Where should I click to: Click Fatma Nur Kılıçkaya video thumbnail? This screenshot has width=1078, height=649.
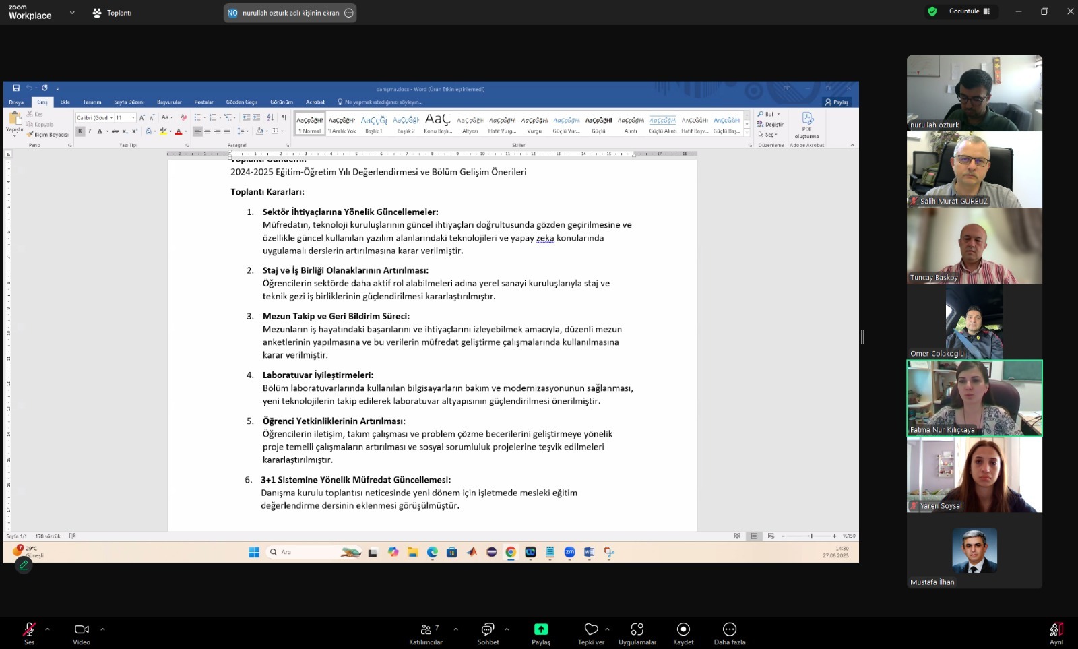(x=974, y=398)
